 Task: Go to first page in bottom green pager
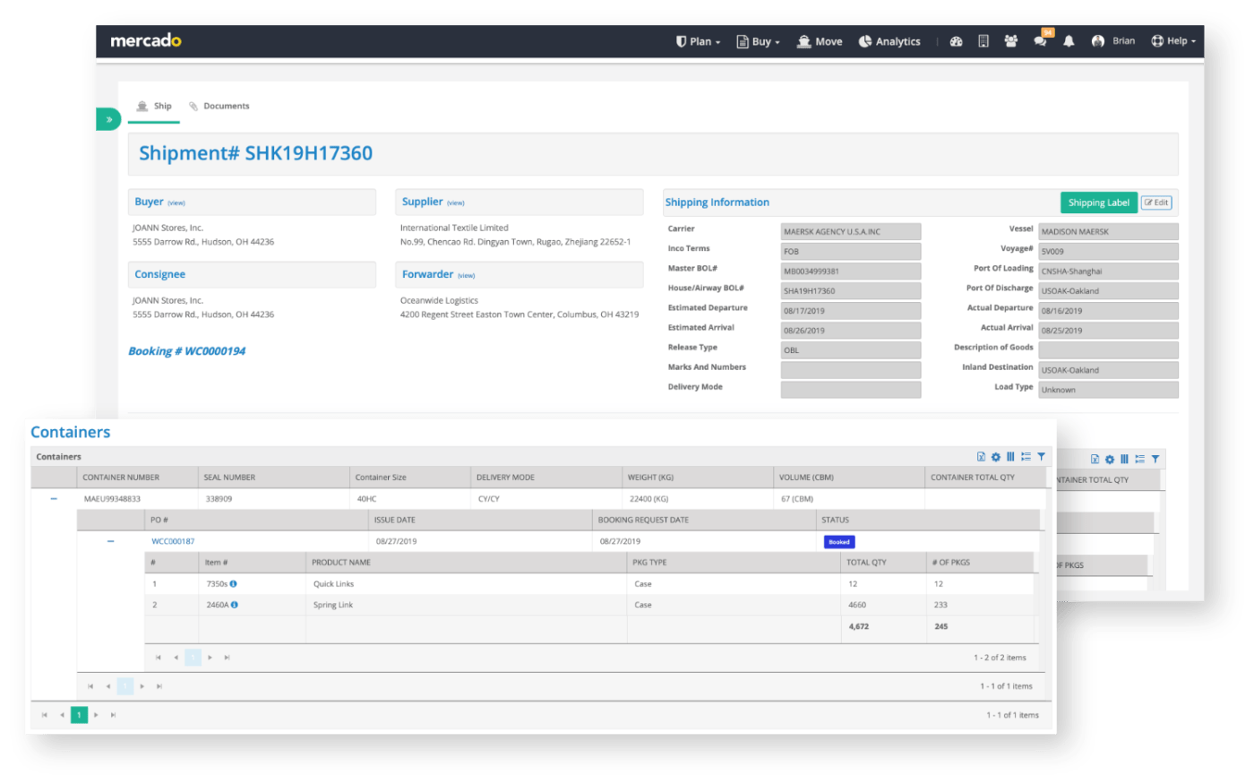pyautogui.click(x=45, y=715)
